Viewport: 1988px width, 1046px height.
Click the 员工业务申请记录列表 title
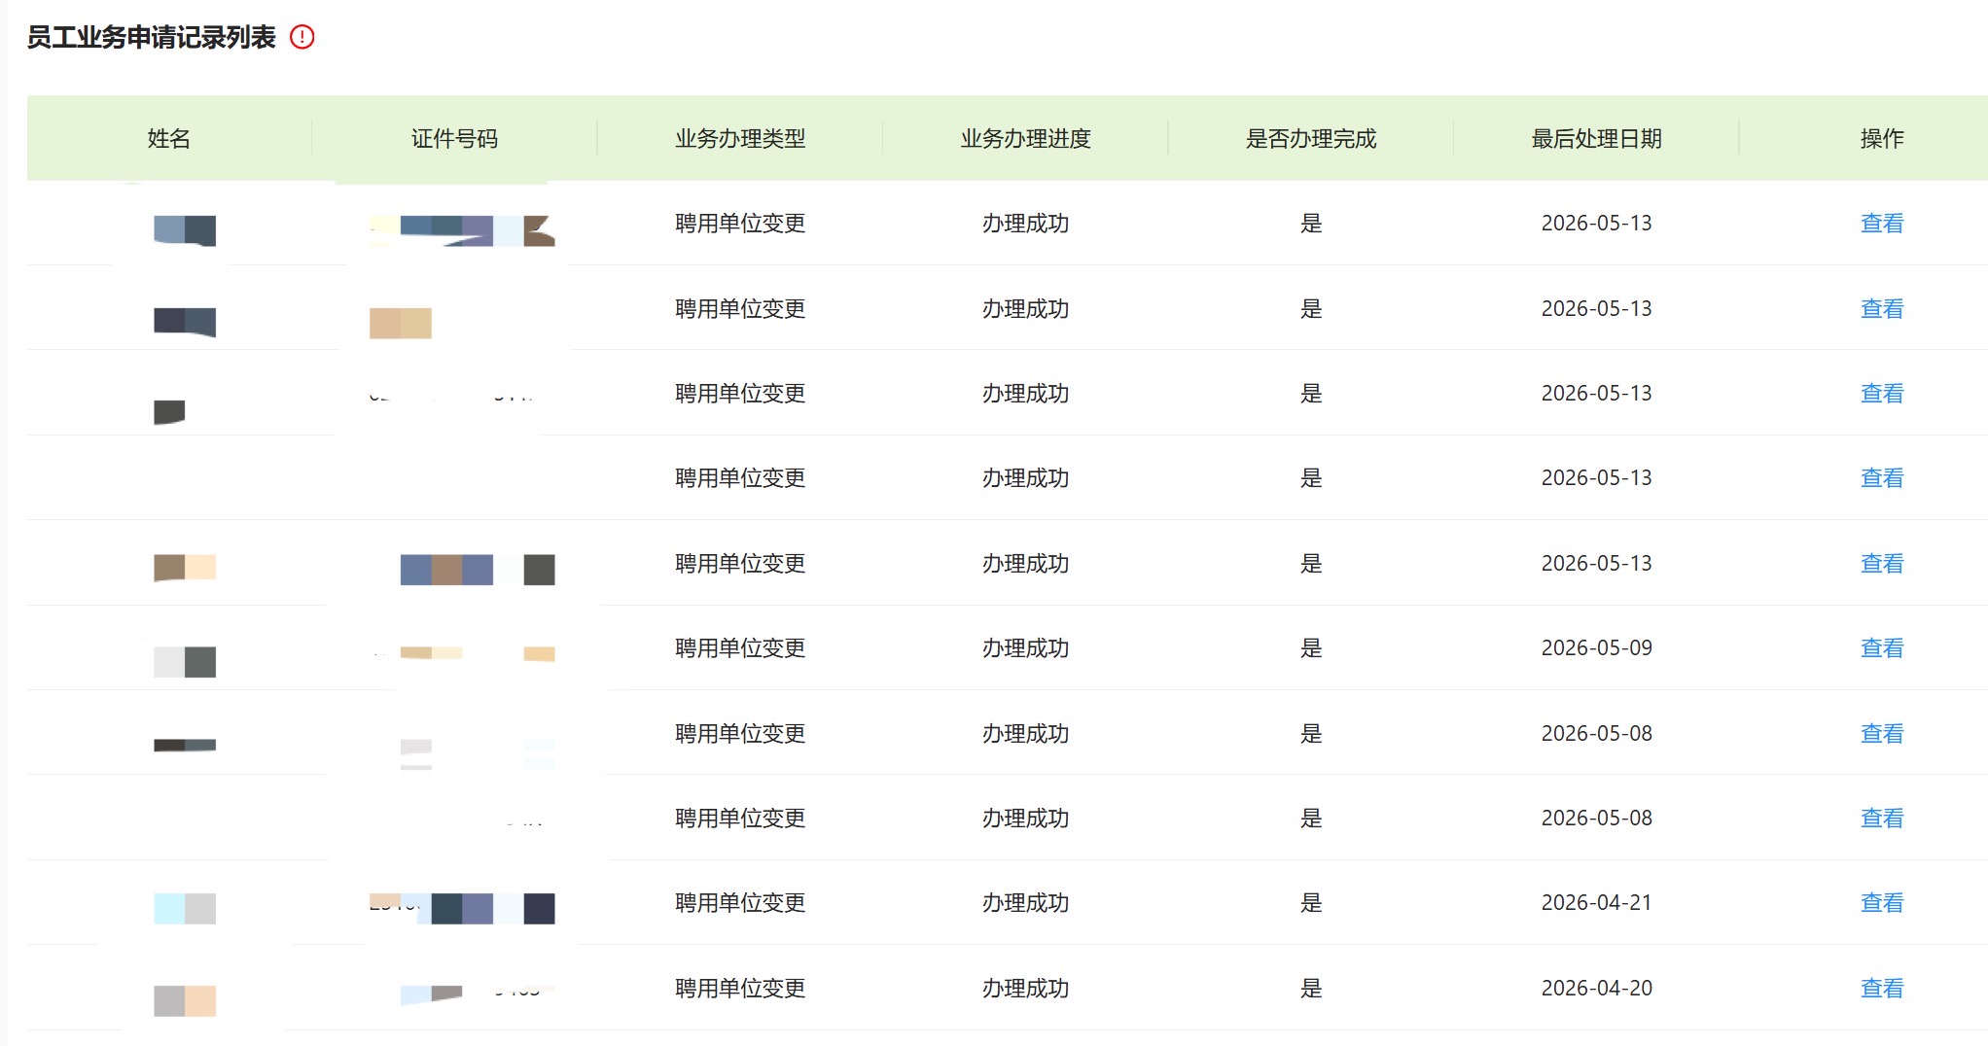152,37
